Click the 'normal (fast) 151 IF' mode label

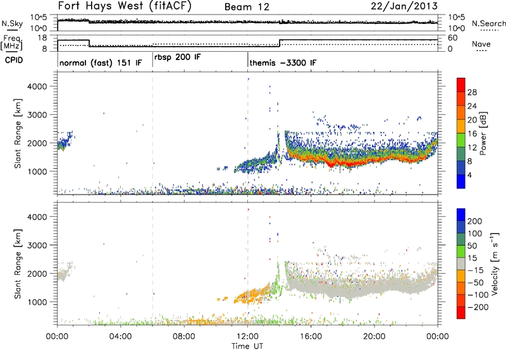coord(101,63)
